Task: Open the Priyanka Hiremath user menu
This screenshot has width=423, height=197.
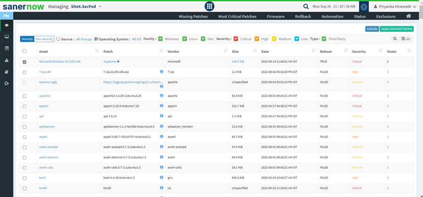Action: point(394,7)
